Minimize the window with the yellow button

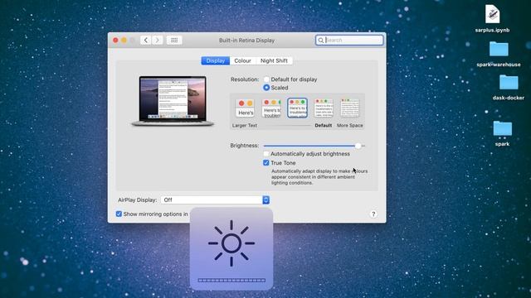click(x=124, y=41)
